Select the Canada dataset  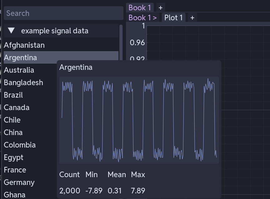17,107
